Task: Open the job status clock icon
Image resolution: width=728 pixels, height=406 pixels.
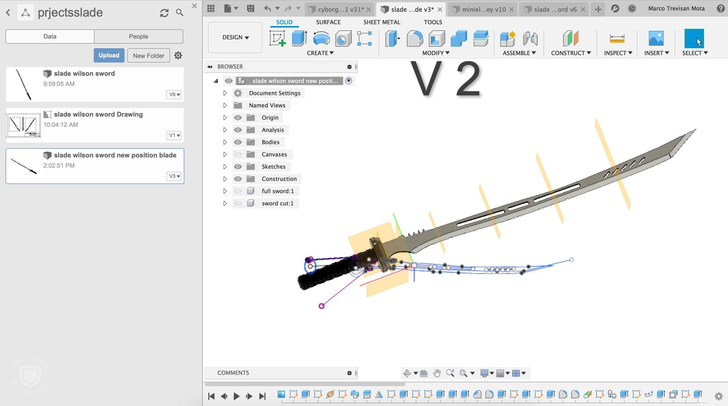Action: click(x=632, y=8)
